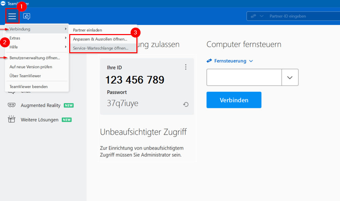This screenshot has height=201, width=340.
Task: Click the arrows icon beside Fernsteuerung
Action: pos(209,61)
